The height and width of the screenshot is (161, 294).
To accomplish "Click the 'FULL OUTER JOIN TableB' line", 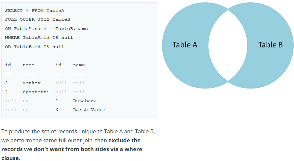I will pos(38,19).
